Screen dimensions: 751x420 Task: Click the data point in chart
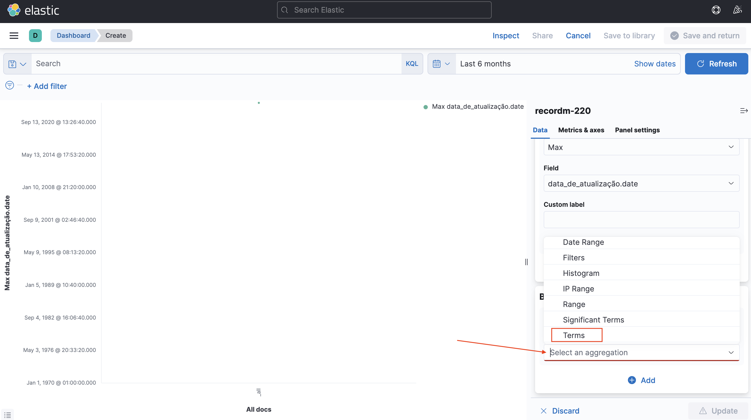[259, 103]
